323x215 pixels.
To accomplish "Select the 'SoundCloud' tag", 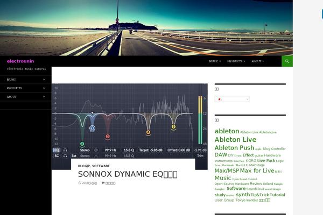I will pyautogui.click(x=255, y=189).
